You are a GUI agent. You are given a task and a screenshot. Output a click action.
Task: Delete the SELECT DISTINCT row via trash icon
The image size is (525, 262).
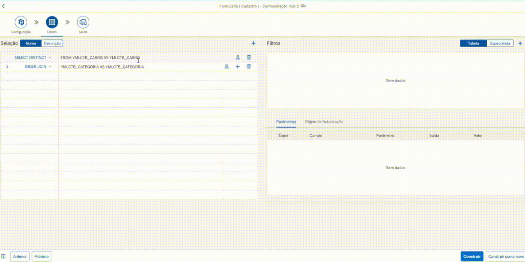pyautogui.click(x=249, y=57)
